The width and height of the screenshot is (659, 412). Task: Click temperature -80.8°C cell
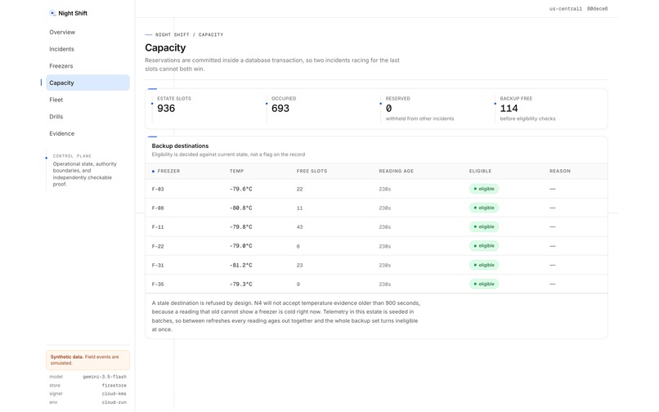click(241, 208)
